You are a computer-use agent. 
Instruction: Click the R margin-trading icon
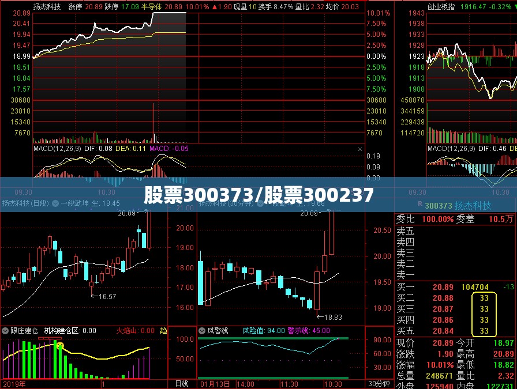tap(420, 204)
